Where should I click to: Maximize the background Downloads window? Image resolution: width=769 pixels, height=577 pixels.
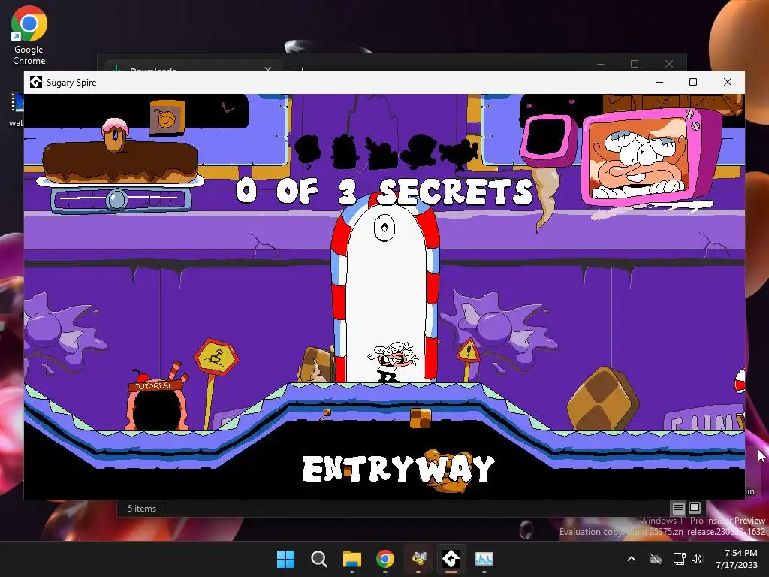pyautogui.click(x=635, y=64)
